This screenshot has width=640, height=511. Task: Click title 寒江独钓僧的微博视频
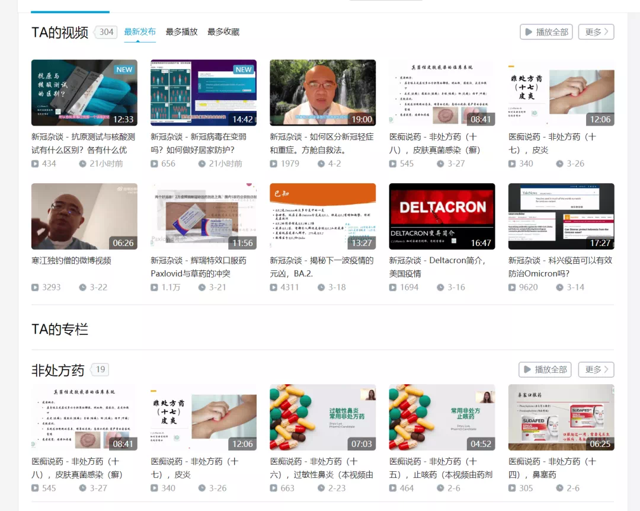coord(71,260)
